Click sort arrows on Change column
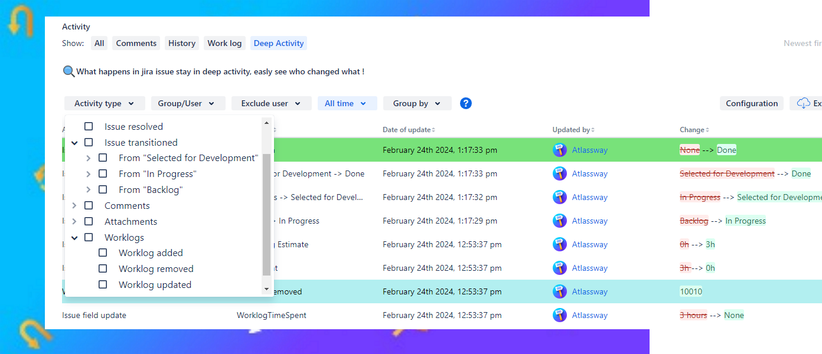822x354 pixels. [x=707, y=130]
